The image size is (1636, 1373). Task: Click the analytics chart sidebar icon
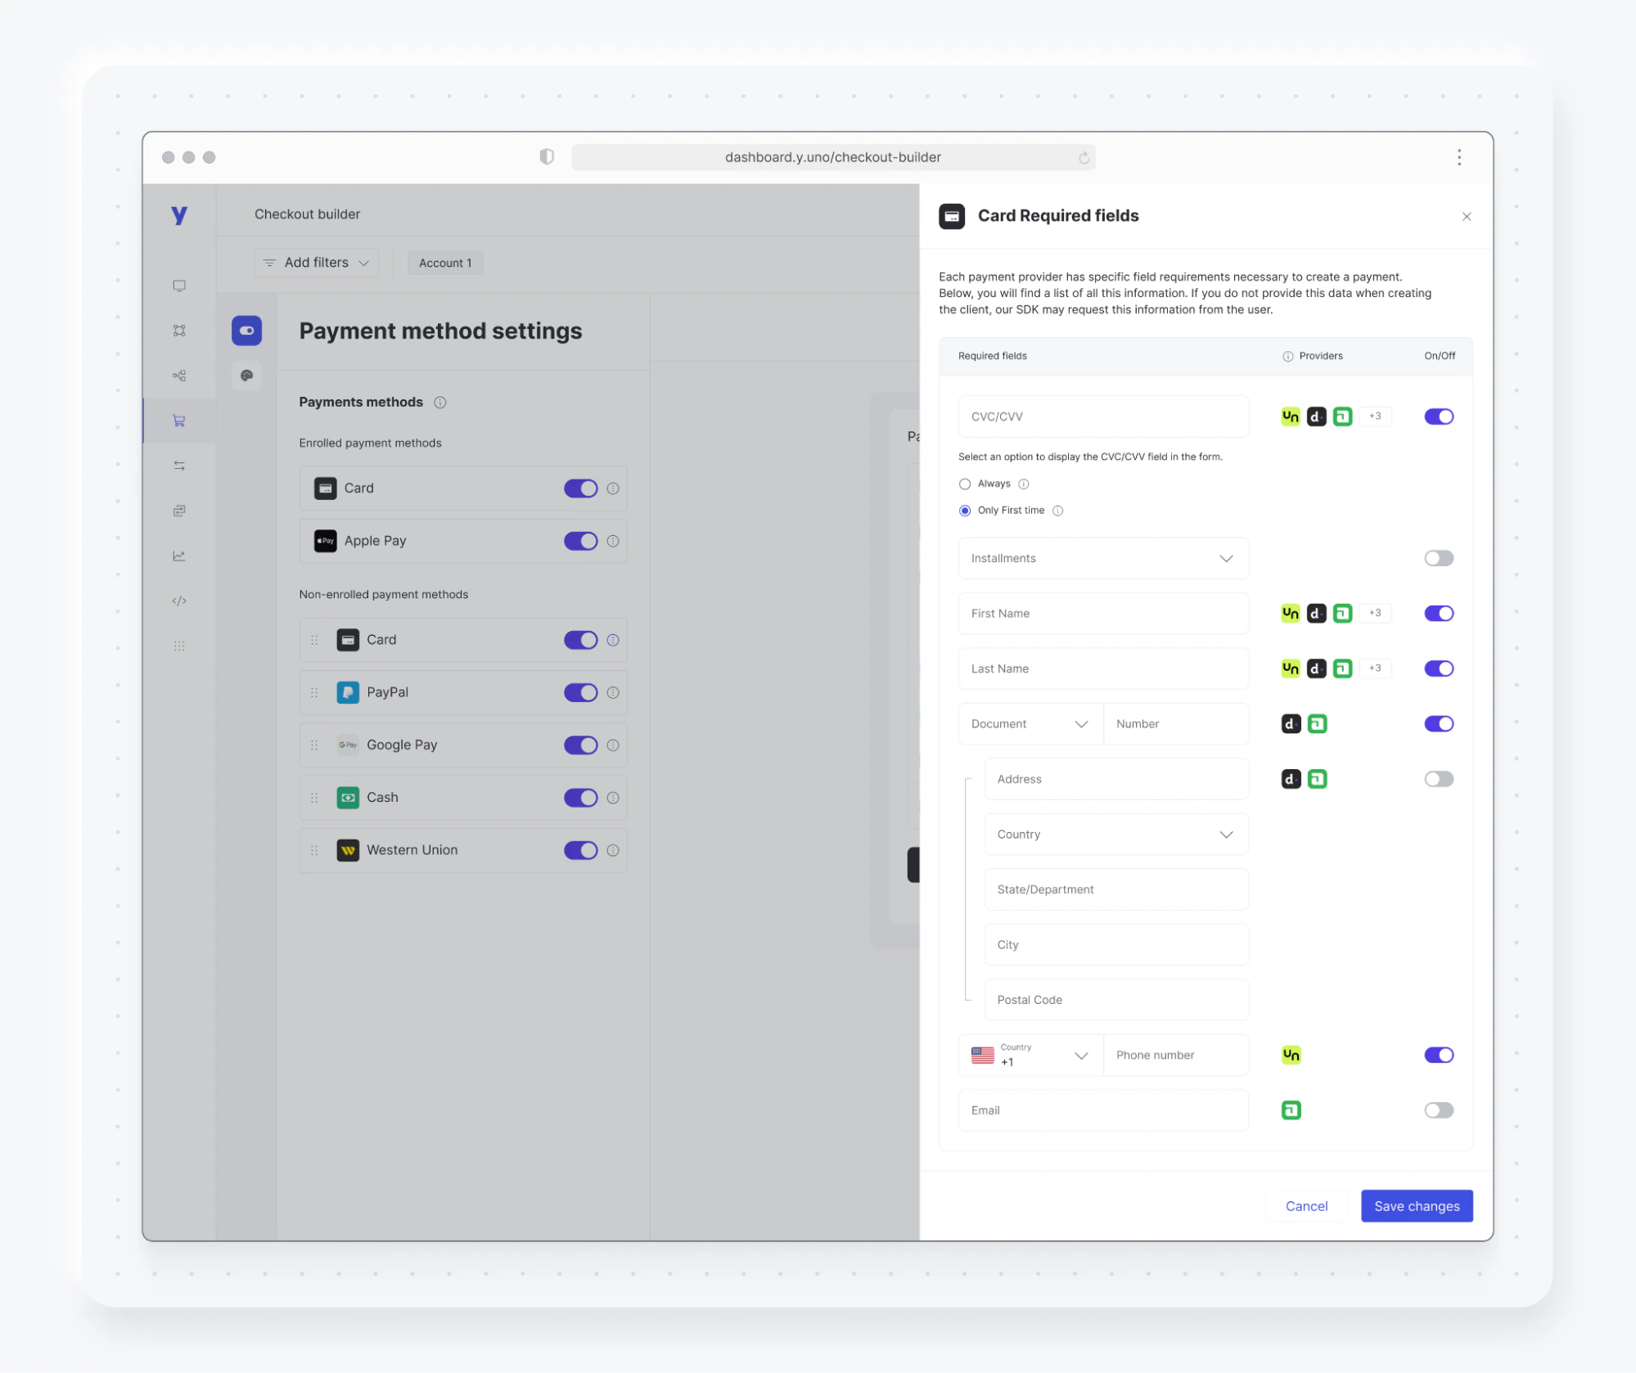(x=179, y=556)
